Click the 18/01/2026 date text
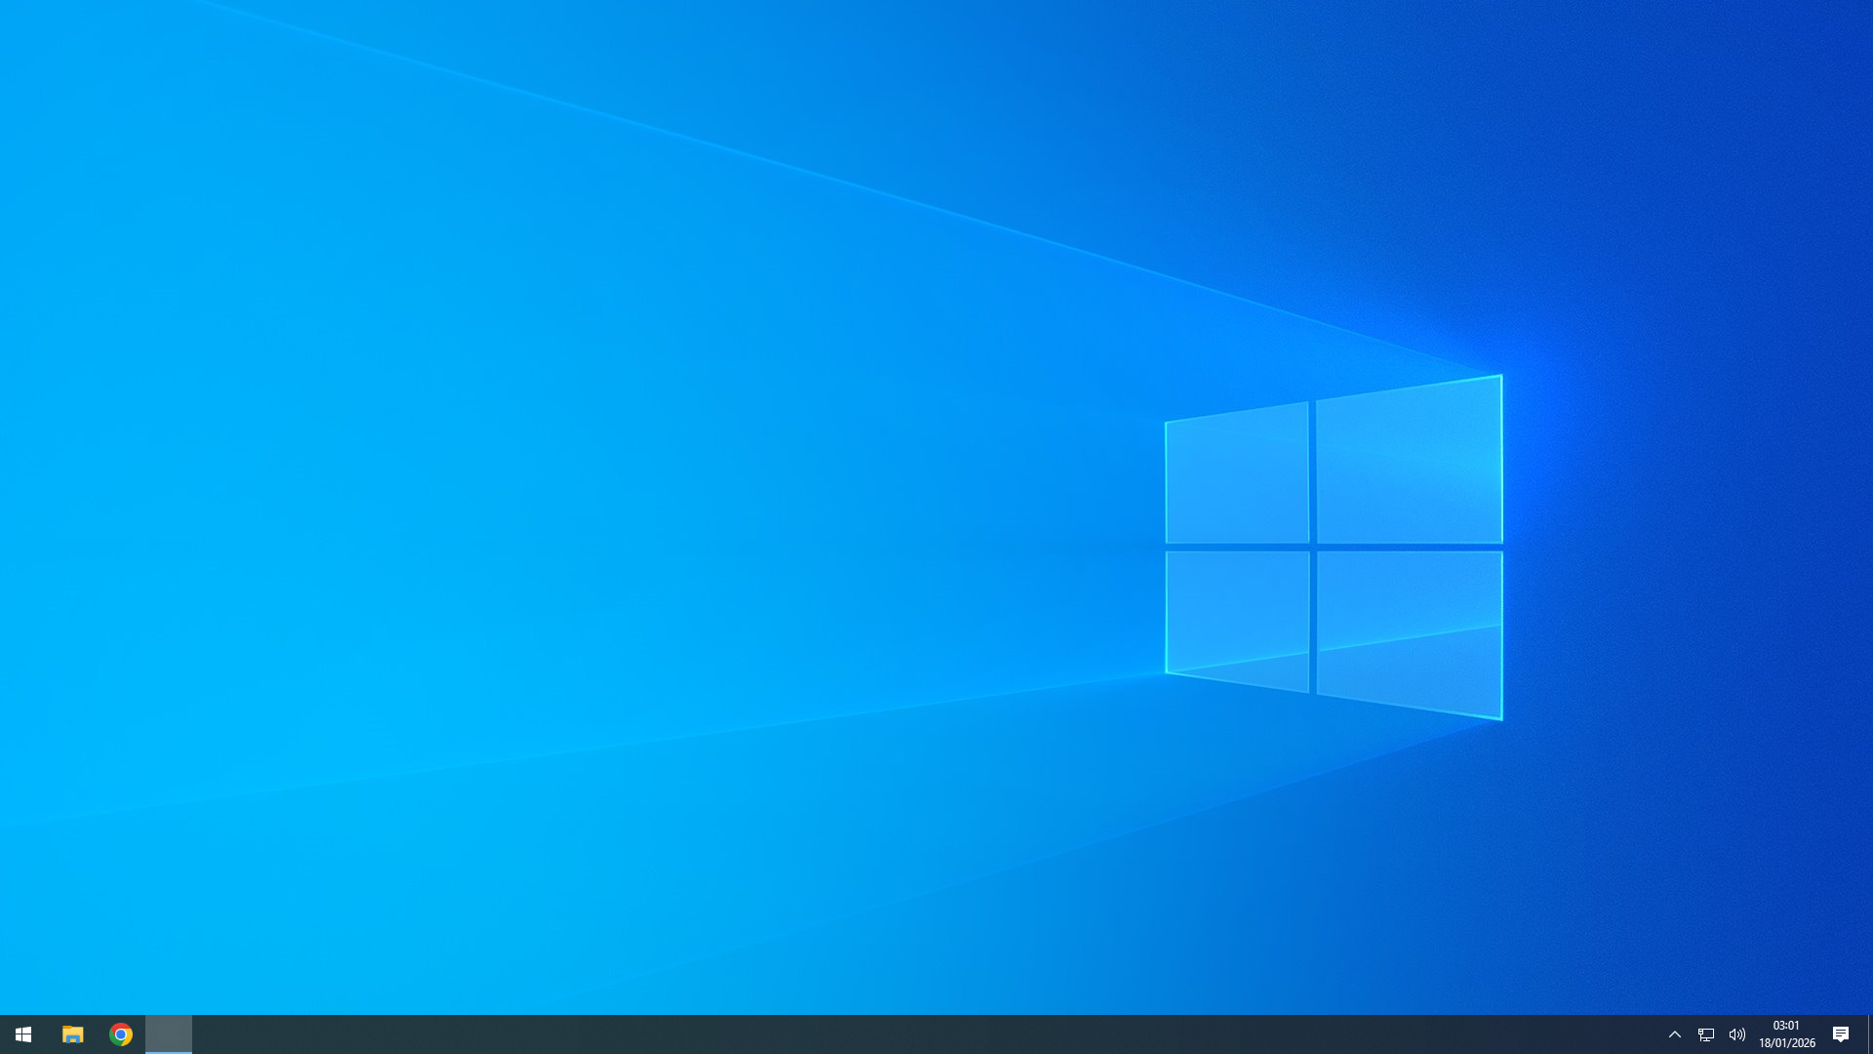Screen dimensions: 1873x1054 coord(1787,1043)
